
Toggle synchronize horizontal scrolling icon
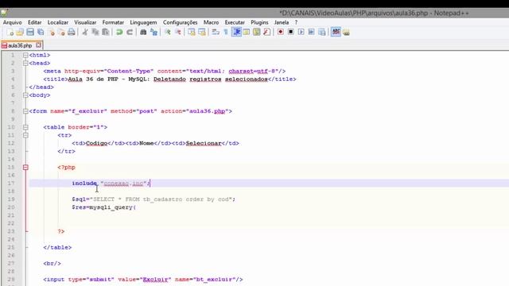[x=201, y=32]
